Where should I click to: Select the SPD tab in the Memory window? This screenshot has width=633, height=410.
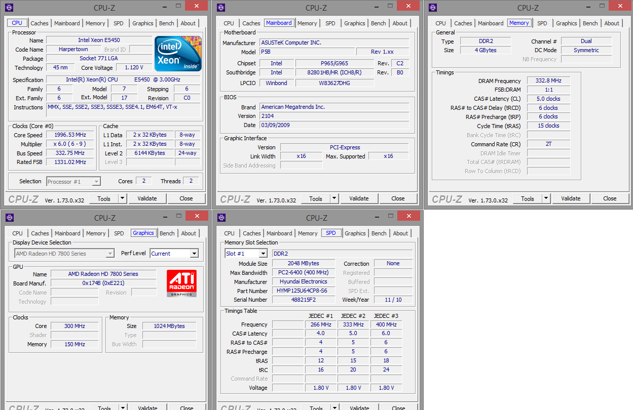point(542,23)
